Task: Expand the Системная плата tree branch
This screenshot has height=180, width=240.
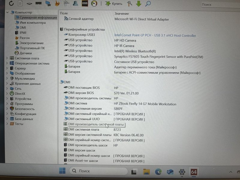Action: point(7,58)
